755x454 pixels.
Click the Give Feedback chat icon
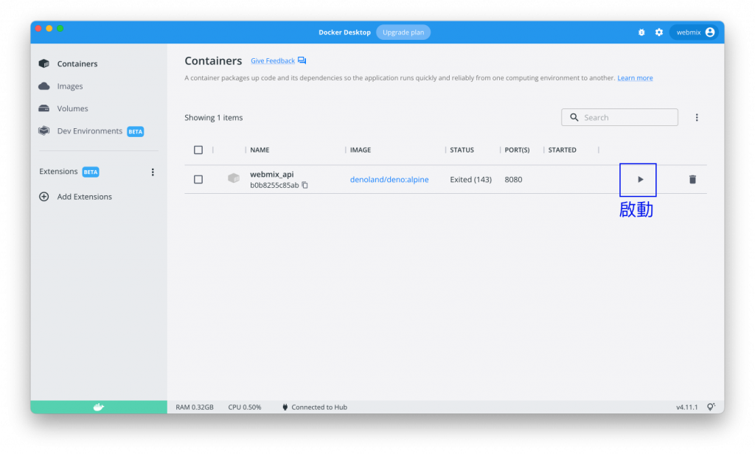click(x=302, y=60)
